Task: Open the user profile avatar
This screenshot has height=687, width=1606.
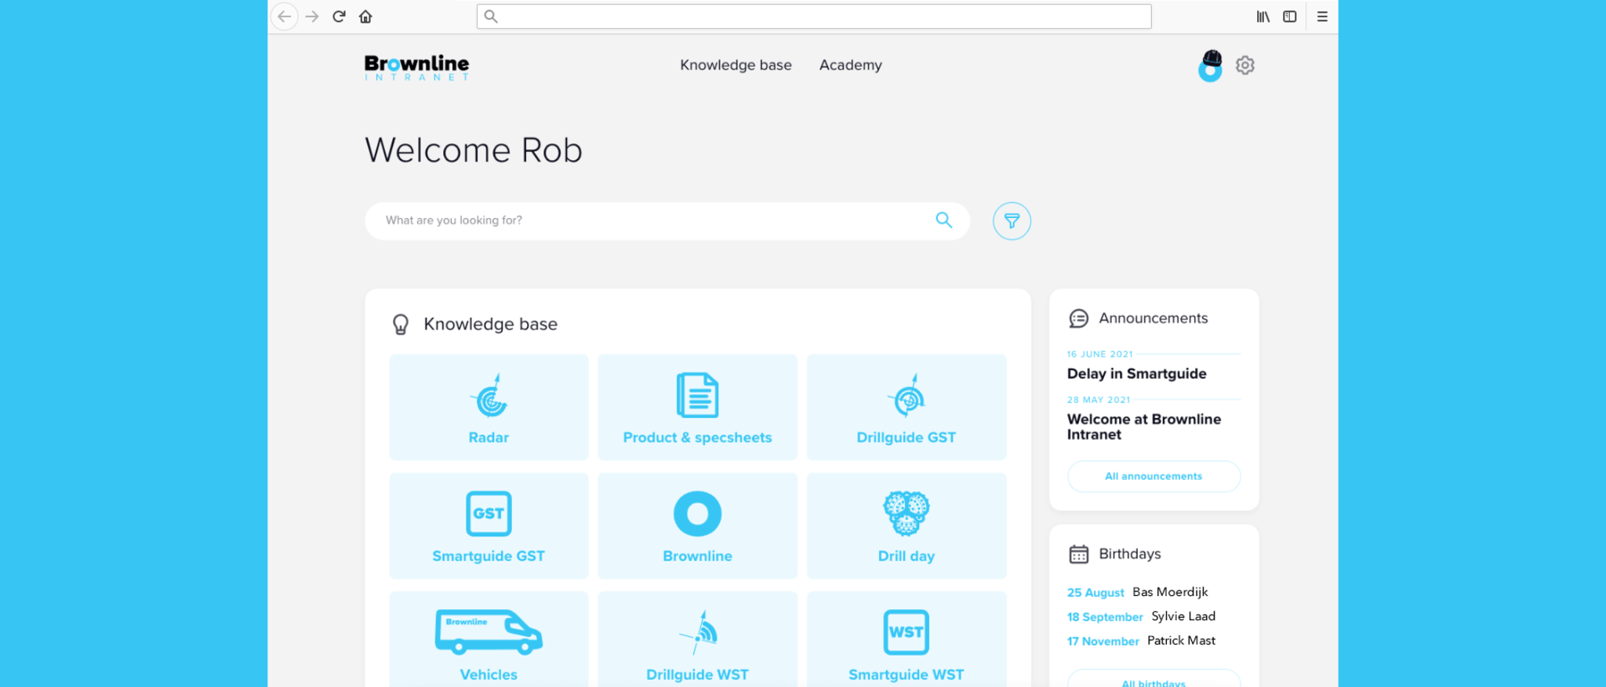Action: coord(1211,66)
